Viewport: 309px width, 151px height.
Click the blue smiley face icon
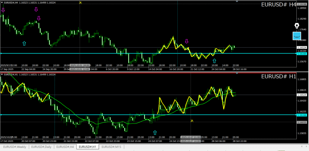click(x=297, y=36)
